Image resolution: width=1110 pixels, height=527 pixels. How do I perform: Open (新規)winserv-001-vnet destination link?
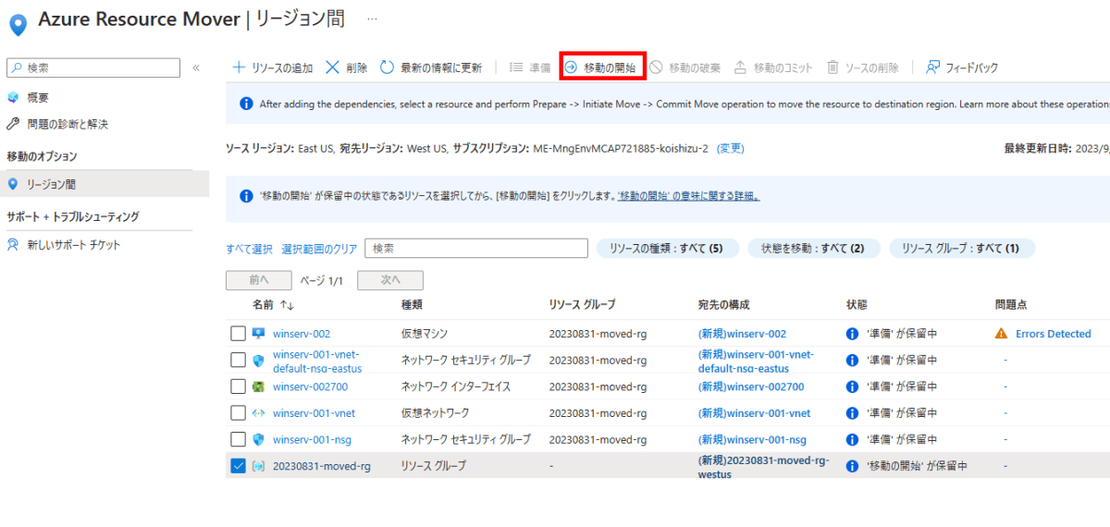coord(754,413)
